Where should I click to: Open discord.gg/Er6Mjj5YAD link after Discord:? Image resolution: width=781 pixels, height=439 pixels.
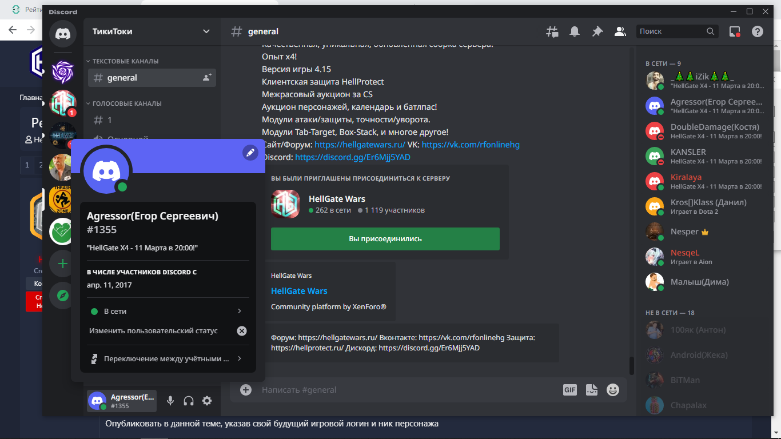click(353, 157)
